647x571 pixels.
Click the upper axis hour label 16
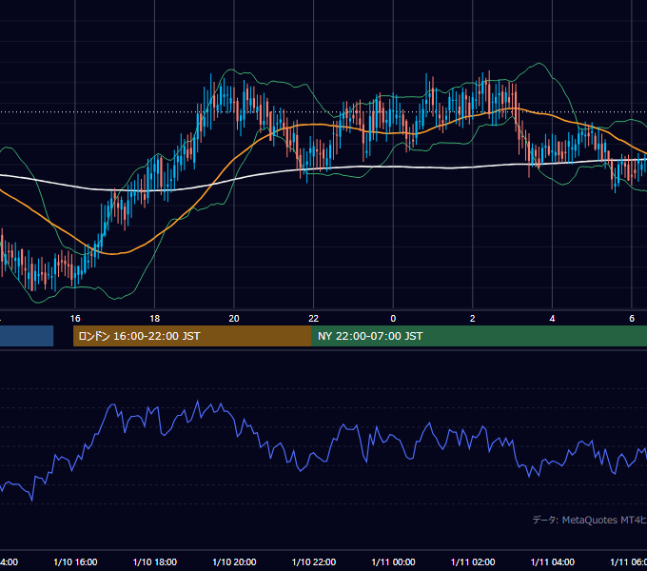[75, 319]
